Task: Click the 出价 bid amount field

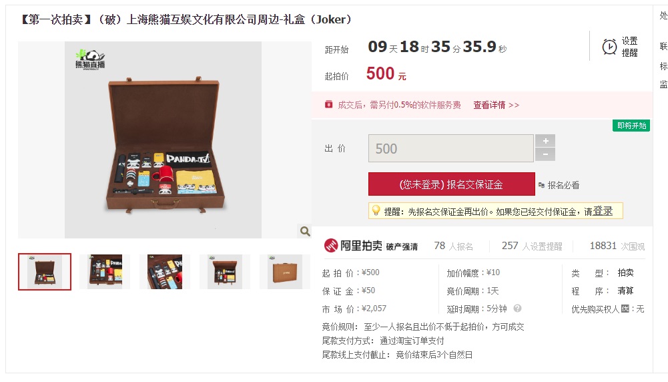Action: pyautogui.click(x=450, y=148)
